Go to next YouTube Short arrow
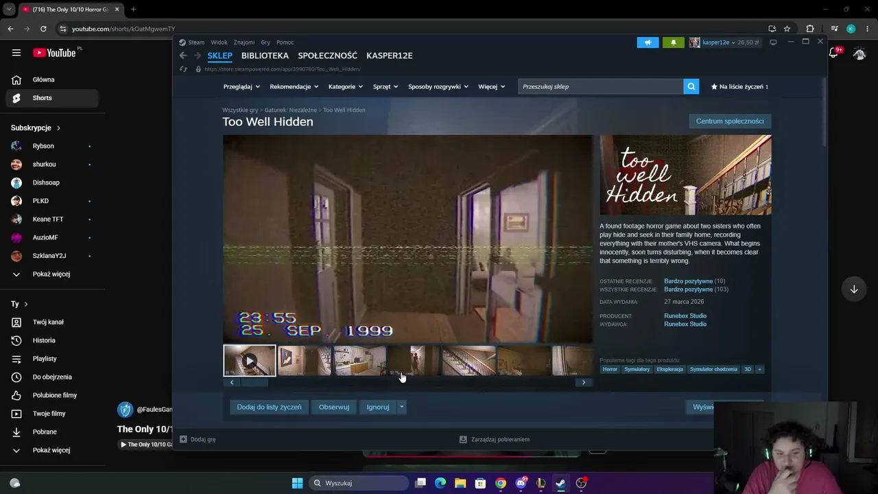The width and height of the screenshot is (878, 494). (854, 289)
